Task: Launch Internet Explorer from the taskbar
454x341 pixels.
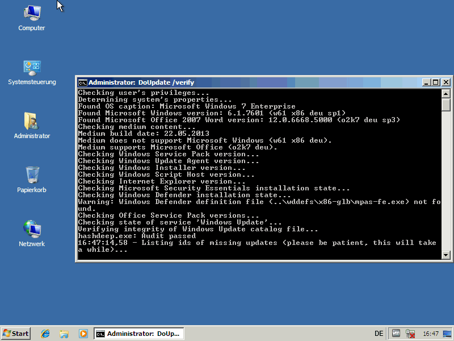Action: coord(46,334)
